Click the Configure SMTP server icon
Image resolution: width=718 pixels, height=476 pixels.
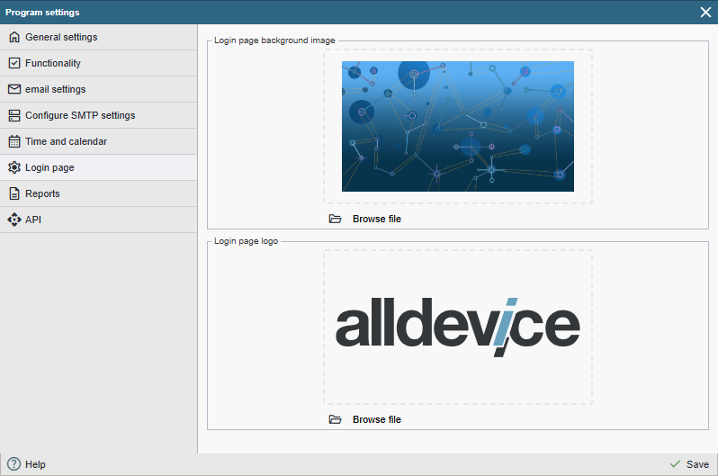click(14, 115)
